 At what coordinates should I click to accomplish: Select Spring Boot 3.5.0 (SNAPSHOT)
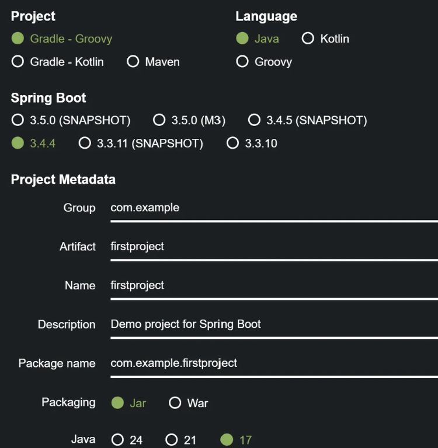coord(18,120)
